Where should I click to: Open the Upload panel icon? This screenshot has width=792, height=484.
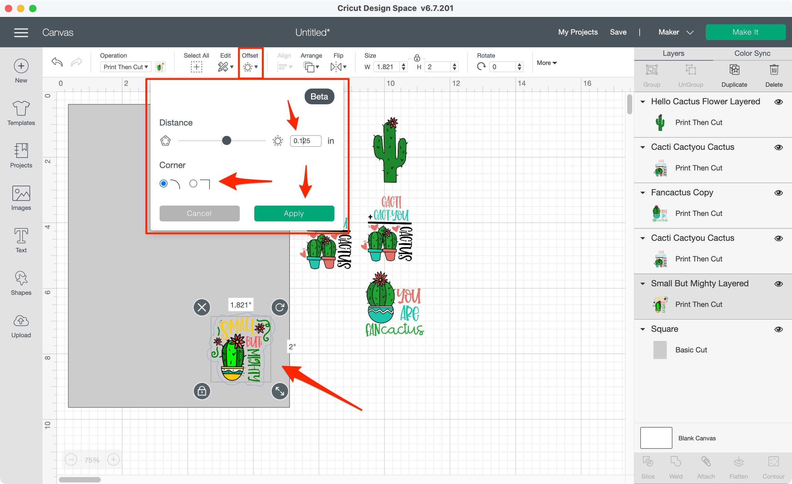click(x=21, y=321)
